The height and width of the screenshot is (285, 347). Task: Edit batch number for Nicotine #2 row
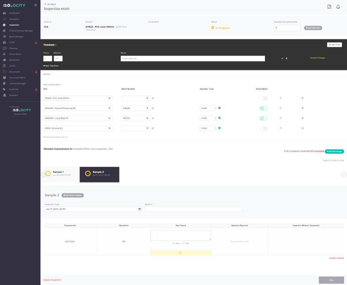coord(153,128)
